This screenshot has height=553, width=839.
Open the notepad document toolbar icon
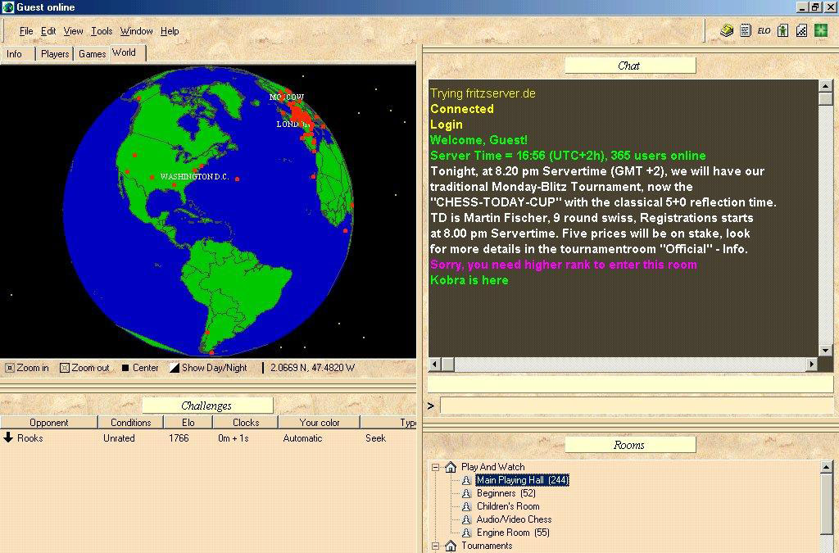pyautogui.click(x=746, y=31)
